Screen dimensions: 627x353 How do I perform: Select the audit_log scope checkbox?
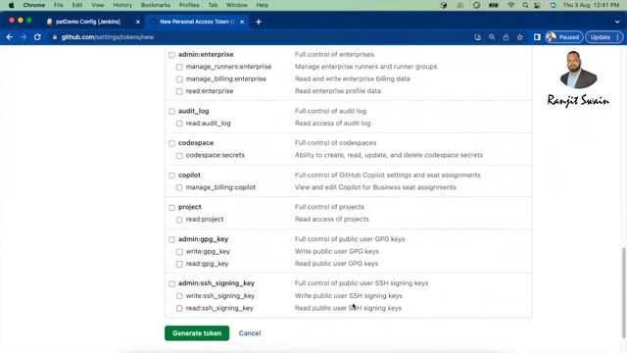[x=171, y=111]
